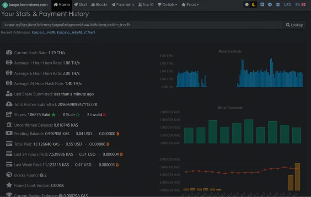The height and width of the screenshot is (197, 311).
Task: Click the green Valid shares star
Action: click(x=54, y=115)
